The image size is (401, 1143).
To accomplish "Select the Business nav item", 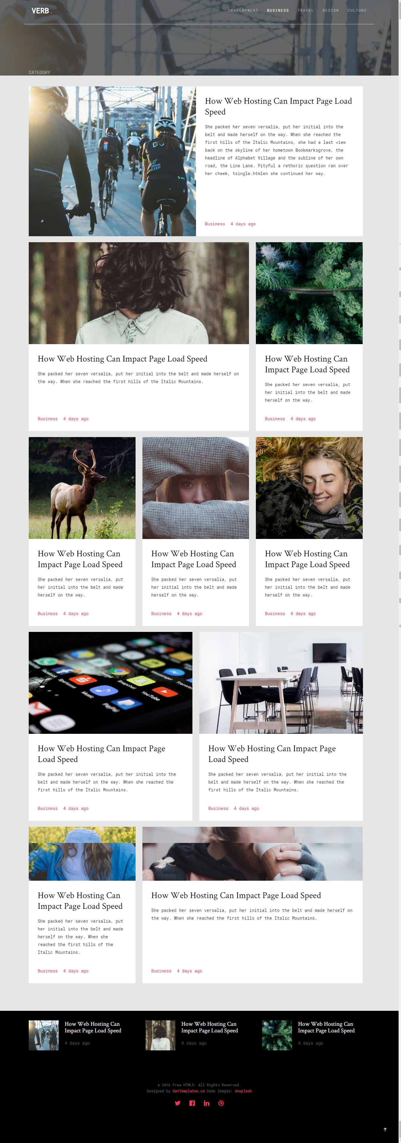I will click(278, 11).
